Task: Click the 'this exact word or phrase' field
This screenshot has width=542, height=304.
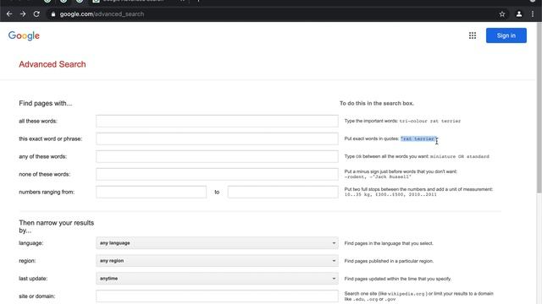Action: click(x=217, y=138)
